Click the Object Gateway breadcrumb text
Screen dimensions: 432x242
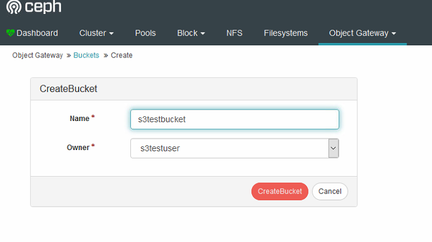coord(38,55)
